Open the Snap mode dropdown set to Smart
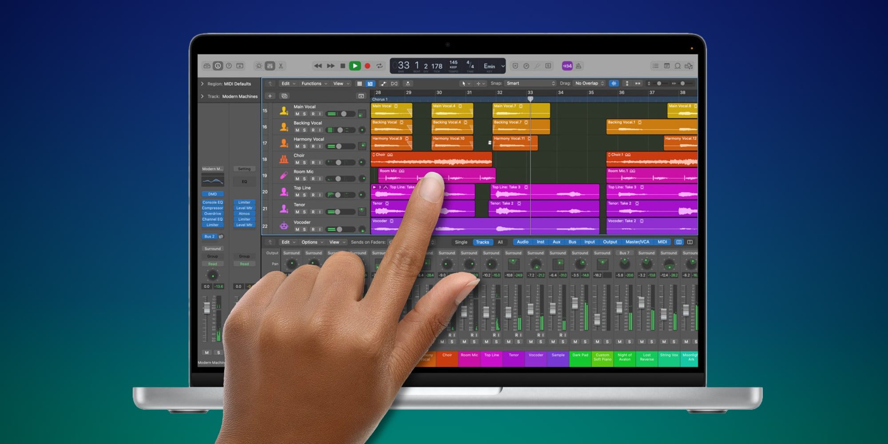Viewport: 888px width, 444px height. 528,83
